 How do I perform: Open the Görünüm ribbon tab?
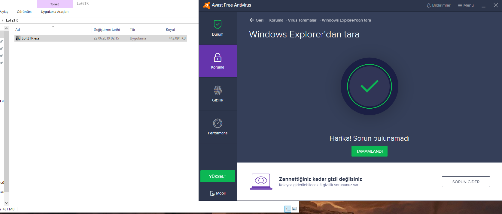(x=24, y=12)
